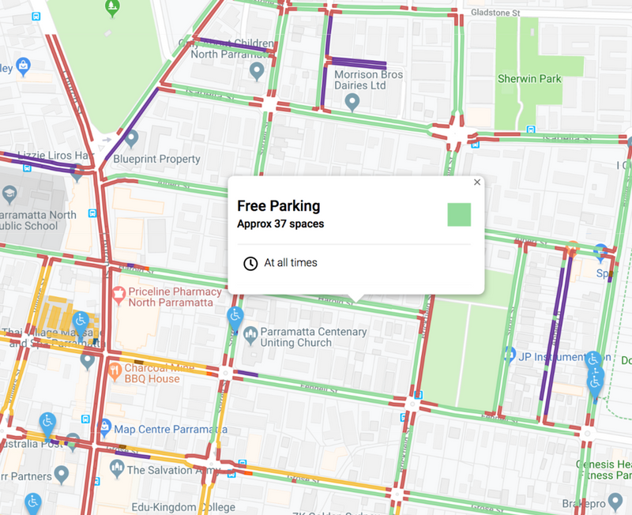Select the bus stop icon near Sherwin Park
Viewport: 632px width, 515px height.
[x=531, y=130]
